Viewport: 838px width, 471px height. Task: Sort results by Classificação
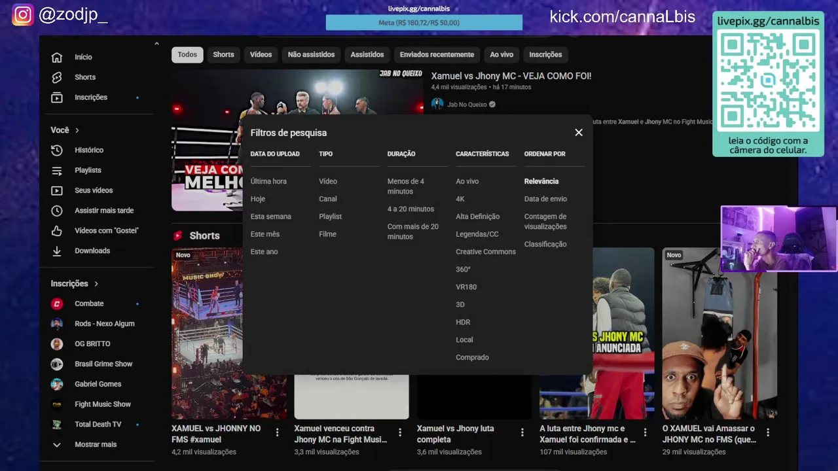click(545, 244)
